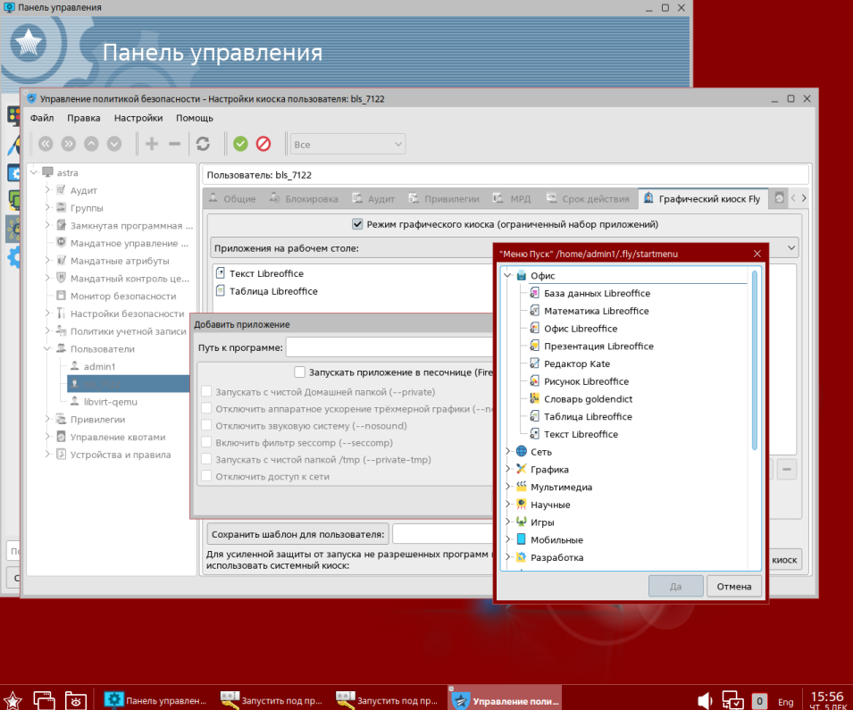Screen dimensions: 853x710
Task: Select Таблица Libreoffice in start menu tree
Action: click(588, 417)
